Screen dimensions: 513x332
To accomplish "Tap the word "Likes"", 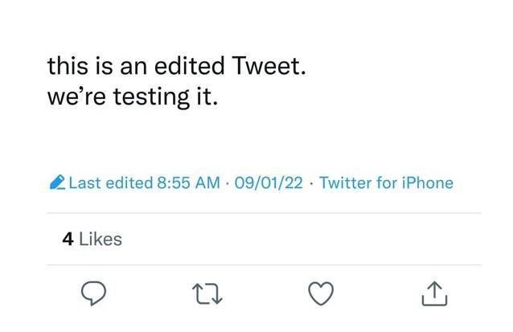I will (101, 239).
